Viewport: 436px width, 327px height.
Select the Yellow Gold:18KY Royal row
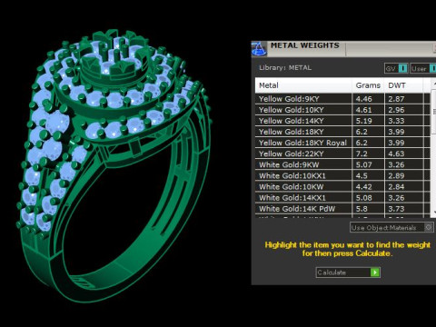[x=342, y=143]
